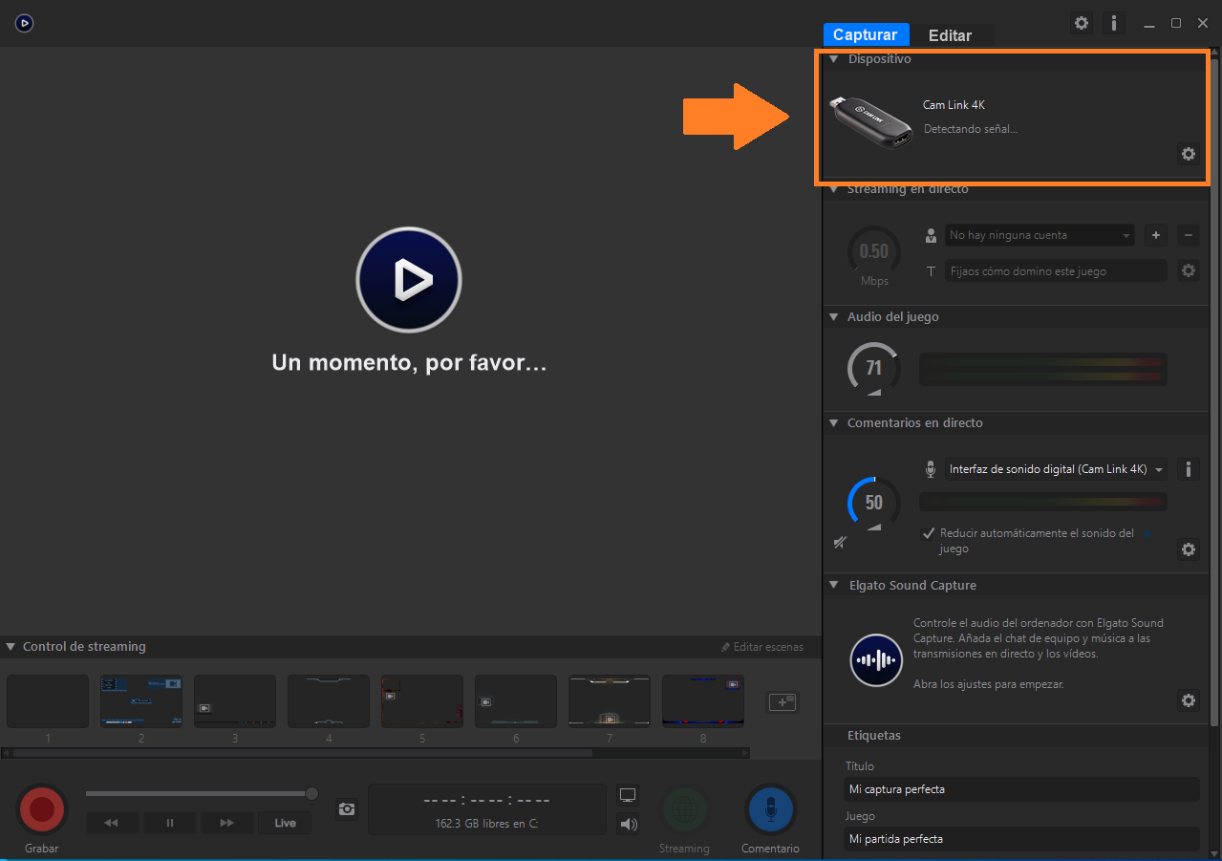The width and height of the screenshot is (1222, 861).
Task: Add streaming account with plus button
Action: coord(1155,235)
